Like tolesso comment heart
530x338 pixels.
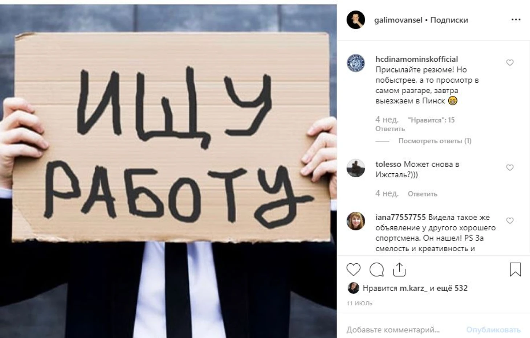tap(510, 168)
